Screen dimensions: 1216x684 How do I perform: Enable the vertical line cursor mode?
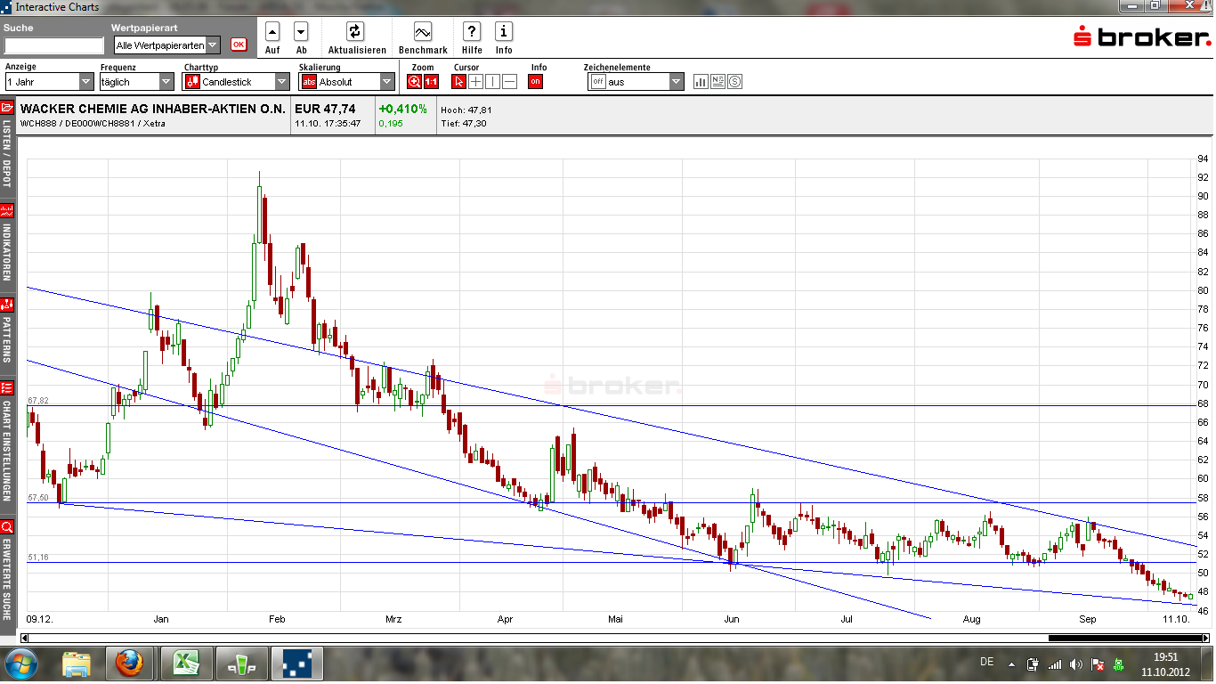pyautogui.click(x=492, y=82)
